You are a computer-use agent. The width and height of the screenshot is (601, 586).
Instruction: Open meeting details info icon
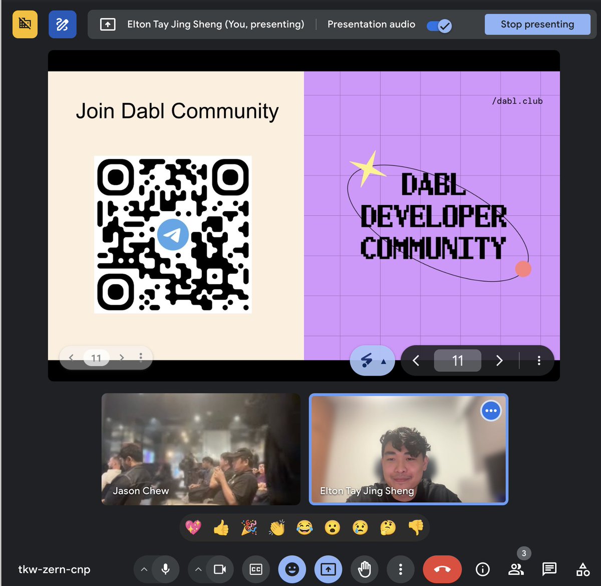pos(482,569)
